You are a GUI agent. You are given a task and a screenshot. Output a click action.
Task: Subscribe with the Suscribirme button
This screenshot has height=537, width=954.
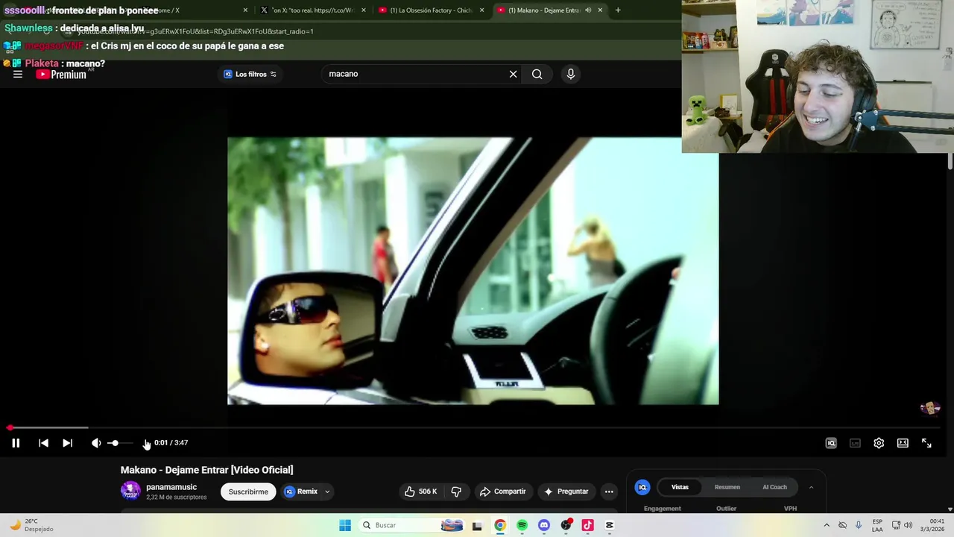[248, 492]
